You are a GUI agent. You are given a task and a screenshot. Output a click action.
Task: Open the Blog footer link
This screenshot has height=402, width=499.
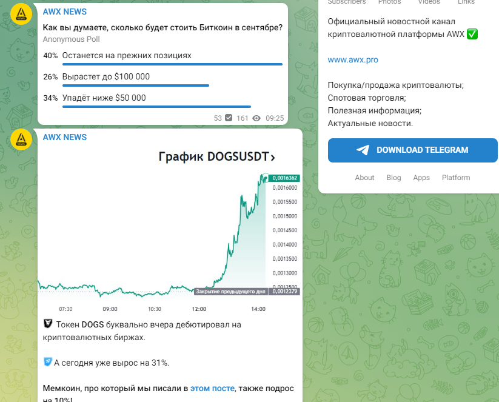point(394,178)
